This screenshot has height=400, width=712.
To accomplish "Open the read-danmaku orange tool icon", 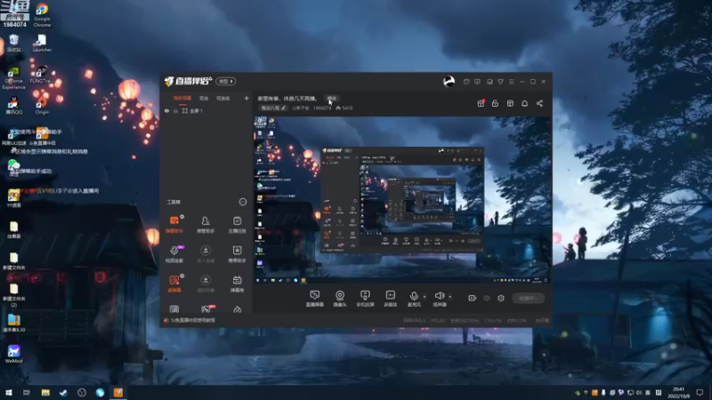I will point(174,280).
